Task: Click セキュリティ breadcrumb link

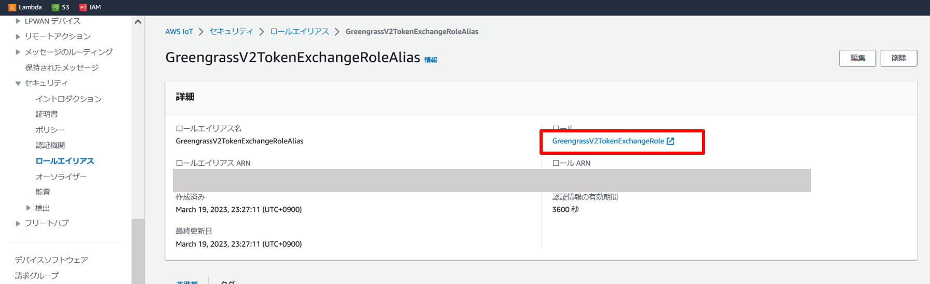Action: click(x=232, y=32)
